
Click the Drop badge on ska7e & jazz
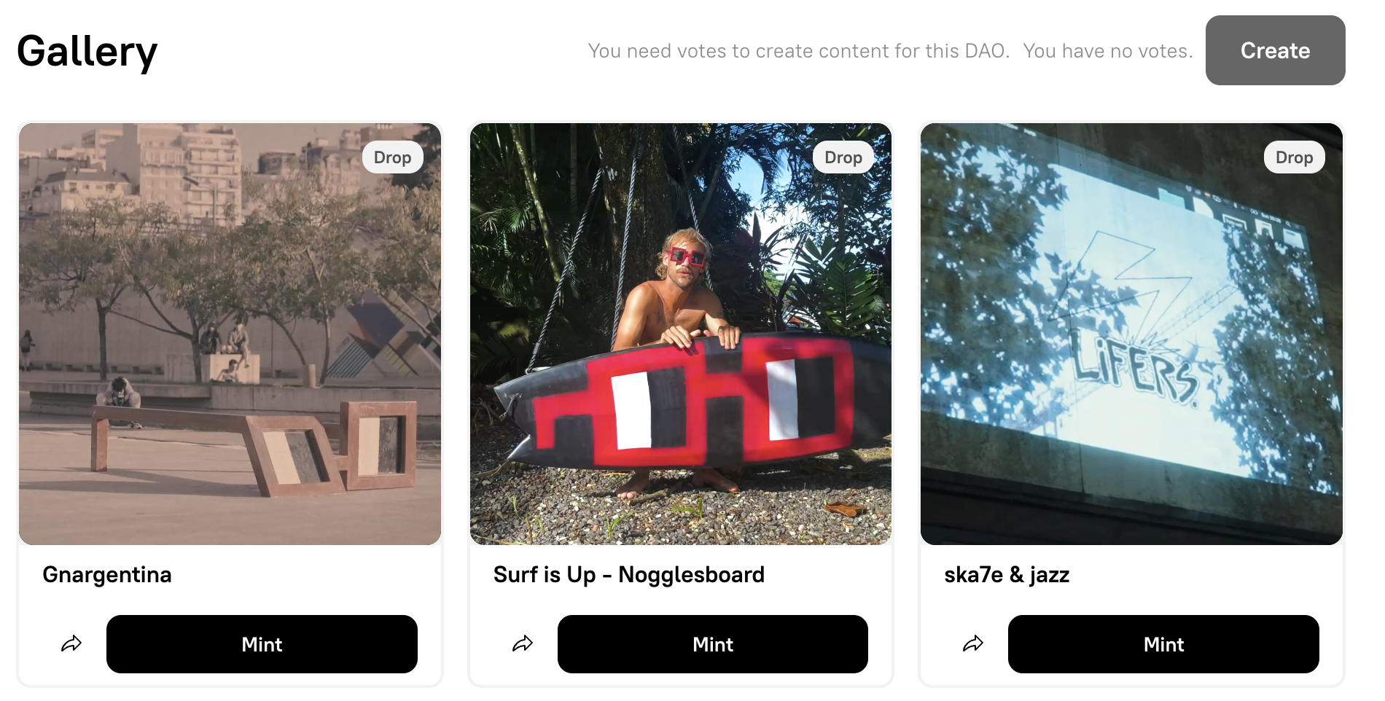point(1294,157)
